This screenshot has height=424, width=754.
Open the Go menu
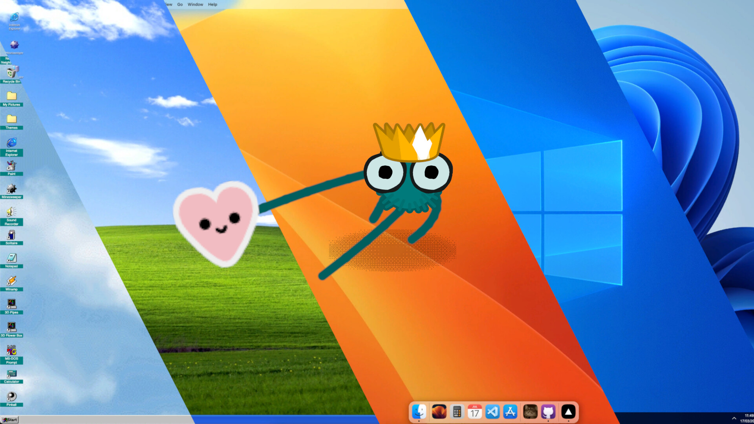point(180,4)
